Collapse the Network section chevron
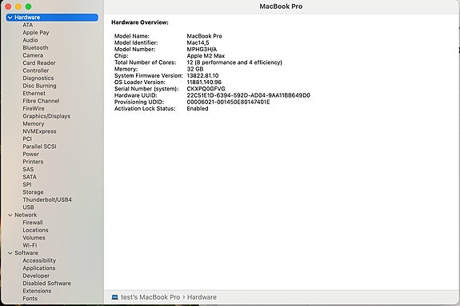 coord(10,215)
